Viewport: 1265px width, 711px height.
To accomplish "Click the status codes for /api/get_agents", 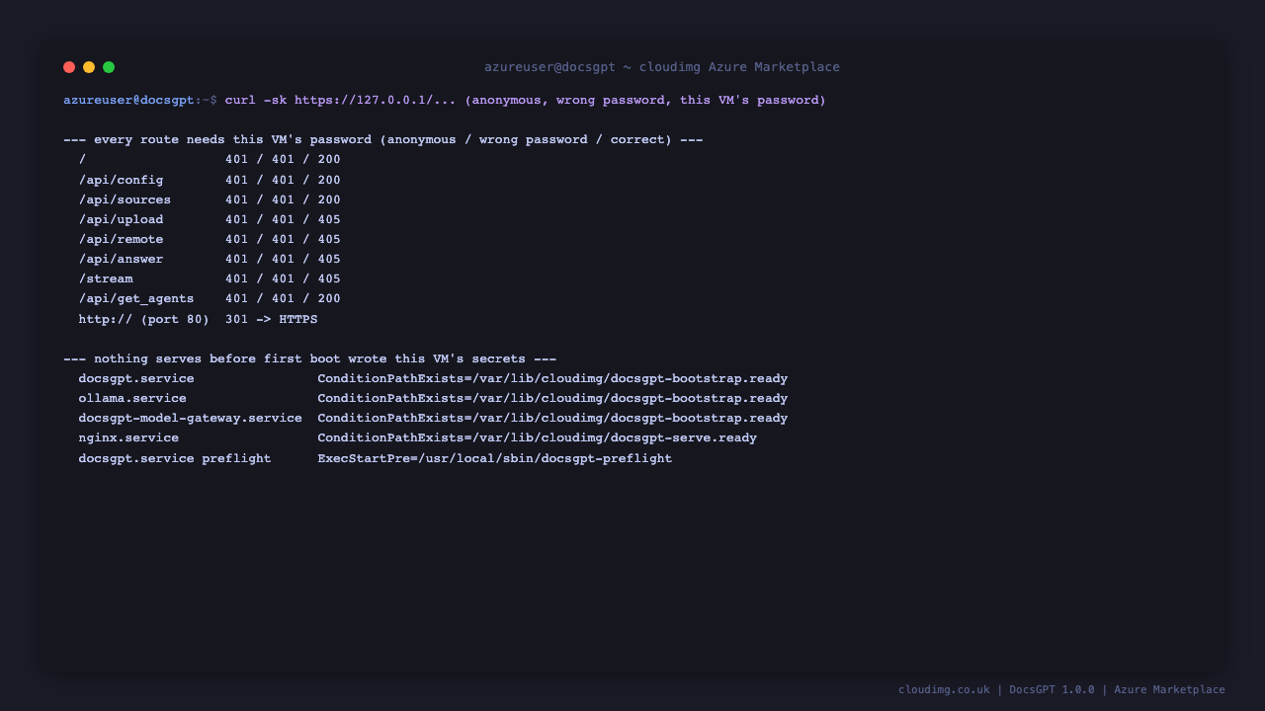I will pos(283,298).
